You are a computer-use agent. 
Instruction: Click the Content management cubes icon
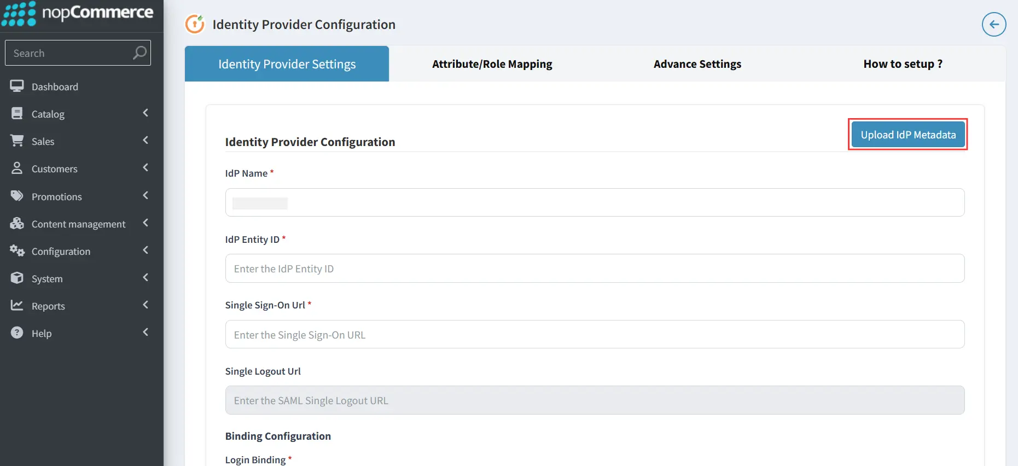tap(17, 223)
